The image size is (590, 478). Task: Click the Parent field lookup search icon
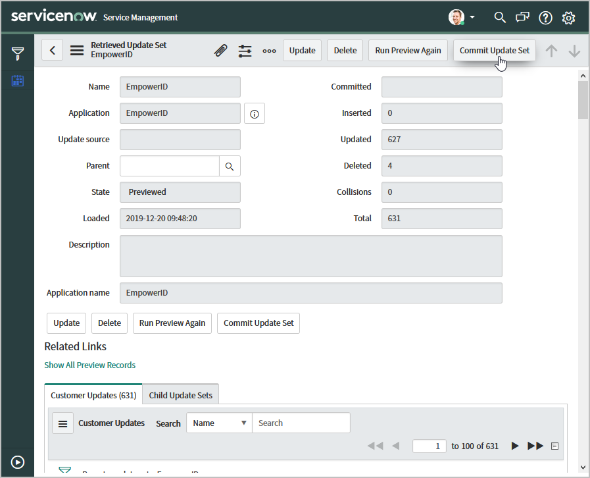[x=230, y=167]
